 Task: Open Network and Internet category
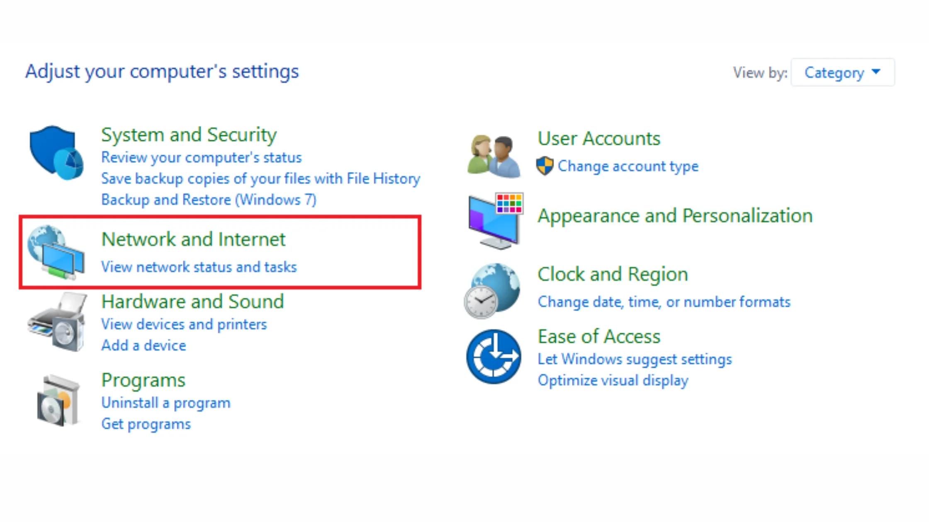pyautogui.click(x=193, y=239)
